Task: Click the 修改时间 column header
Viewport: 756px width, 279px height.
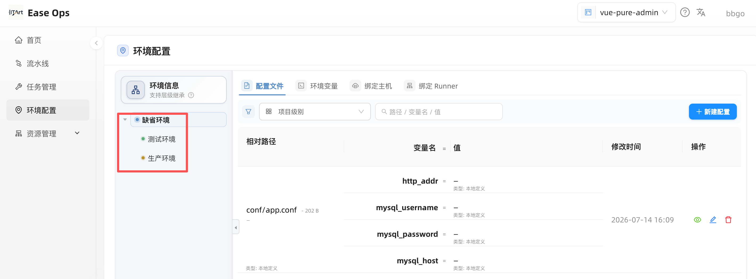Action: [626, 147]
